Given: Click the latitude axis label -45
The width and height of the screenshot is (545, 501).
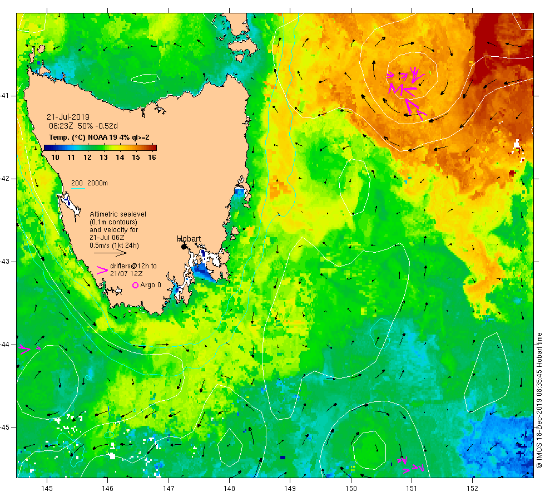Looking at the screenshot, I should [x=5, y=428].
